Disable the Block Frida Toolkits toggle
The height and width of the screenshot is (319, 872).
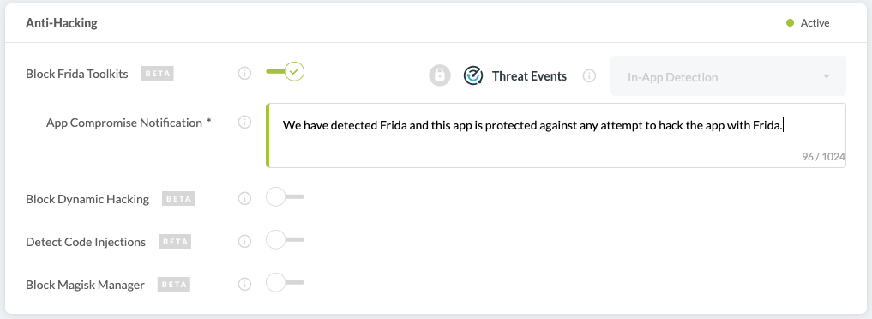(x=286, y=72)
